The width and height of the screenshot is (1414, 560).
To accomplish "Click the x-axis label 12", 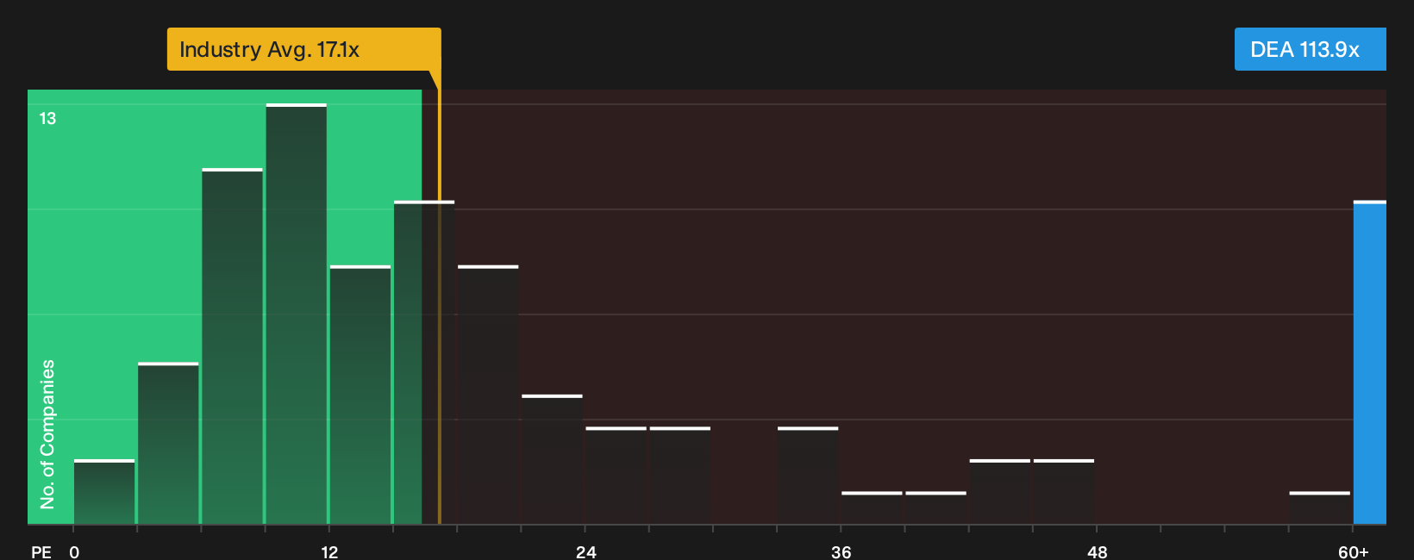I will coord(329,551).
